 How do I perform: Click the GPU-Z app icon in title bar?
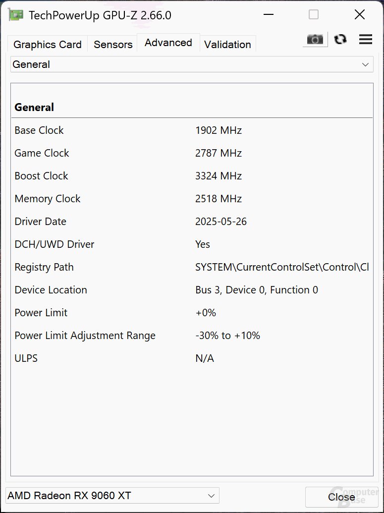(x=16, y=15)
